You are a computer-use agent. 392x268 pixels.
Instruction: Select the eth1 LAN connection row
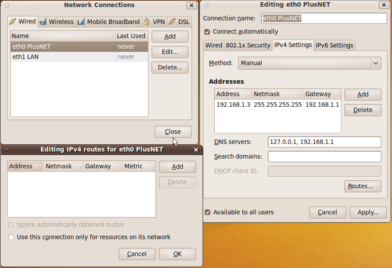80,57
